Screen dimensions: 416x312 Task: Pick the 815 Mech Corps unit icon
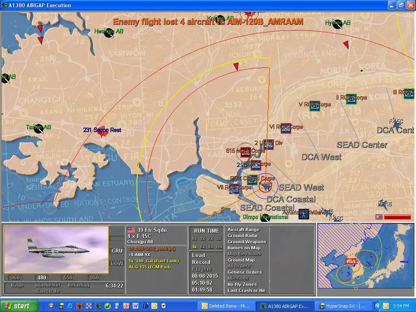tap(245, 152)
